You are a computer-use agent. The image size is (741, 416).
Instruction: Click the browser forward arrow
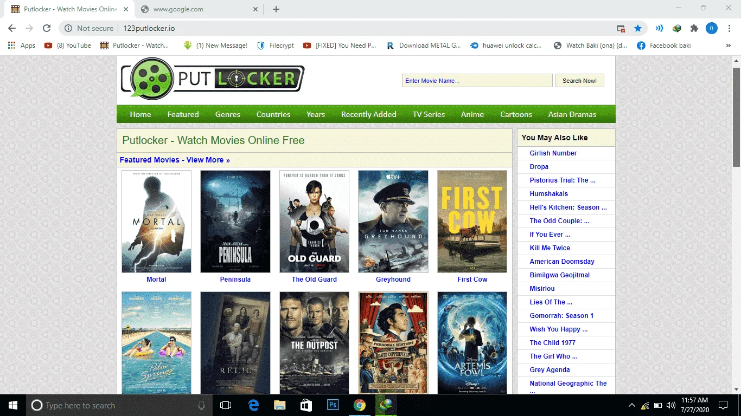click(29, 28)
